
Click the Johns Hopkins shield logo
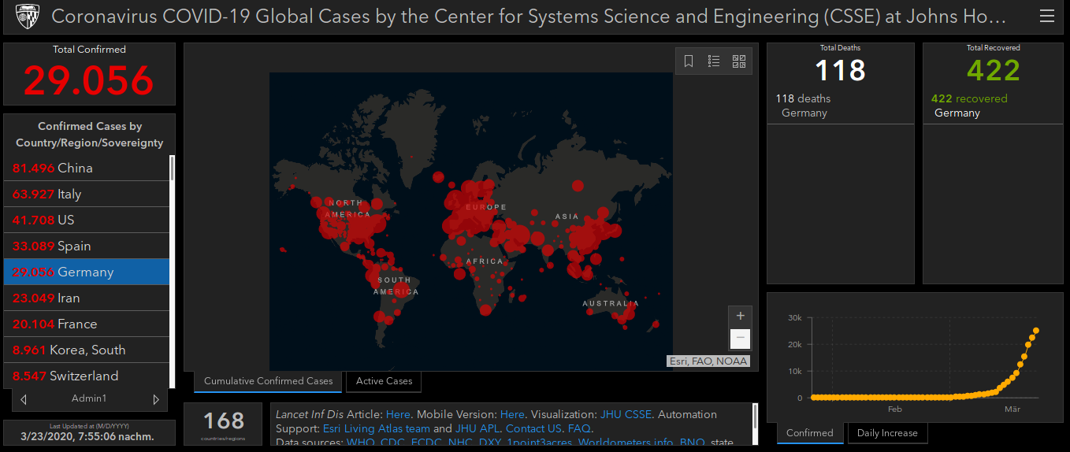pos(28,17)
